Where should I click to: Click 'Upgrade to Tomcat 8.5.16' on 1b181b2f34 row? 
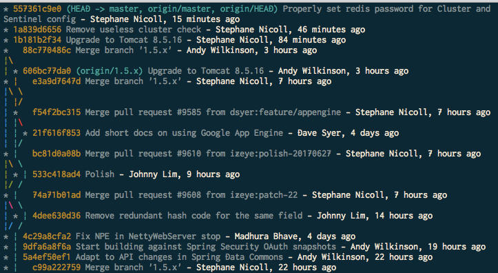124,40
